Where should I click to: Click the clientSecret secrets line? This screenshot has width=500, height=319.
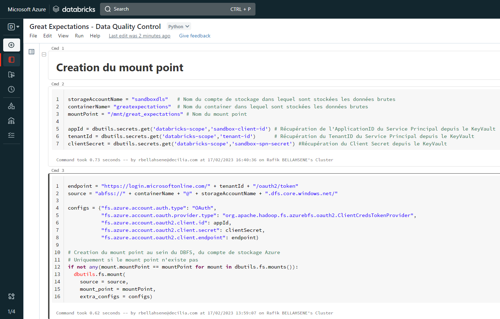(x=257, y=144)
